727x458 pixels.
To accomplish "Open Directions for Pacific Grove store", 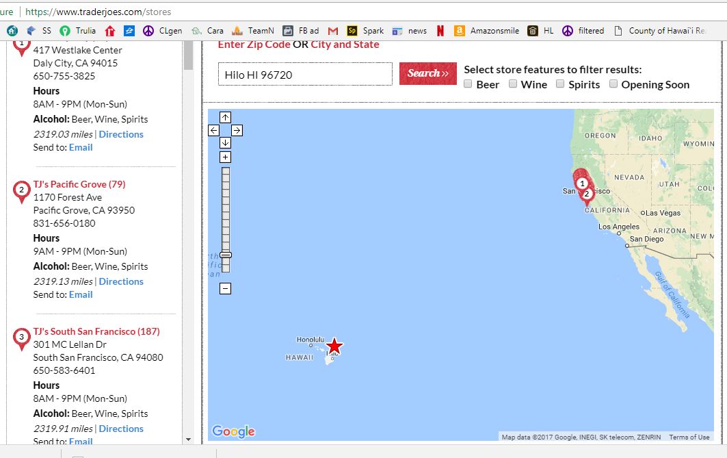I will click(121, 281).
